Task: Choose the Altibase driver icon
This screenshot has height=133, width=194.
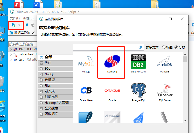Action: [x=112, y=117]
